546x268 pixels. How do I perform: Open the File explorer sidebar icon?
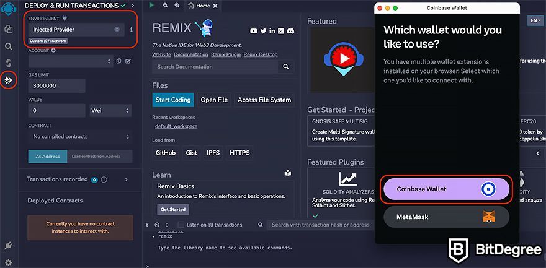(8, 29)
